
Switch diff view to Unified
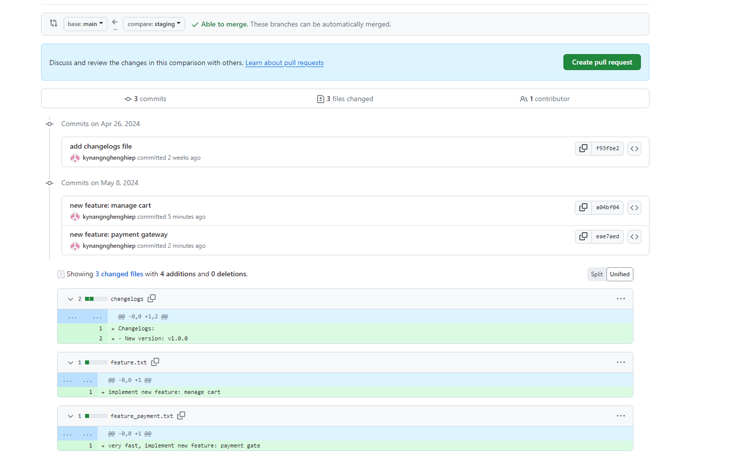coord(619,274)
